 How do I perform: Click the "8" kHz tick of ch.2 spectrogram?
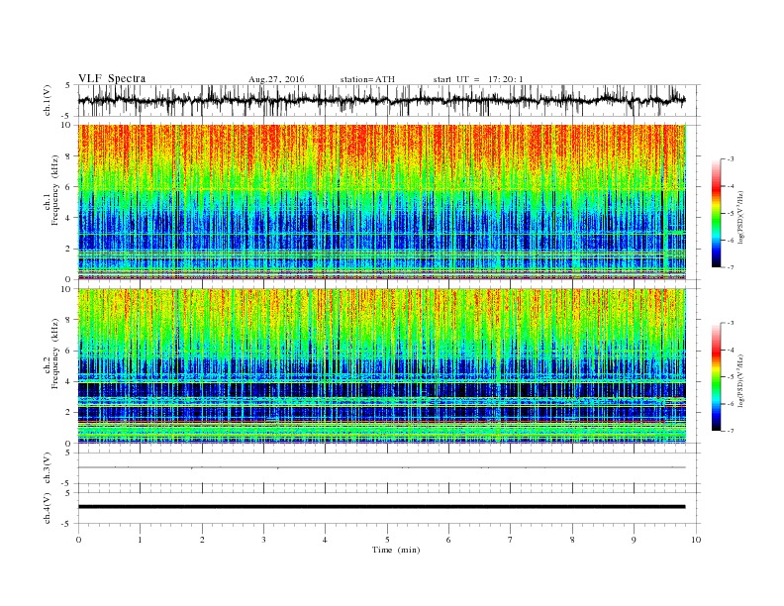point(69,320)
